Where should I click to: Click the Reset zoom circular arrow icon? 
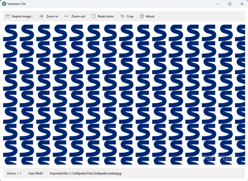(93, 16)
